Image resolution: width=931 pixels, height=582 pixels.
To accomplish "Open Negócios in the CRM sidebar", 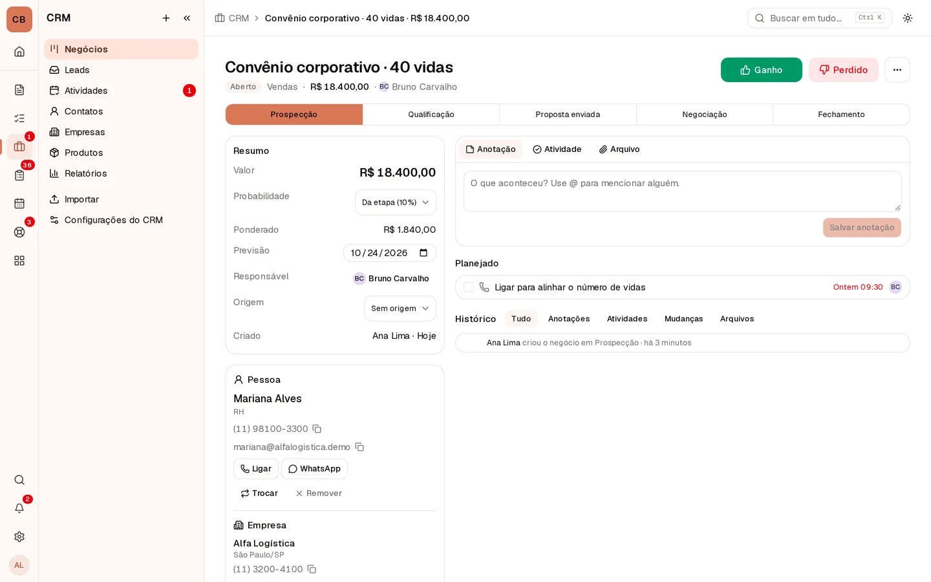I will click(x=121, y=49).
